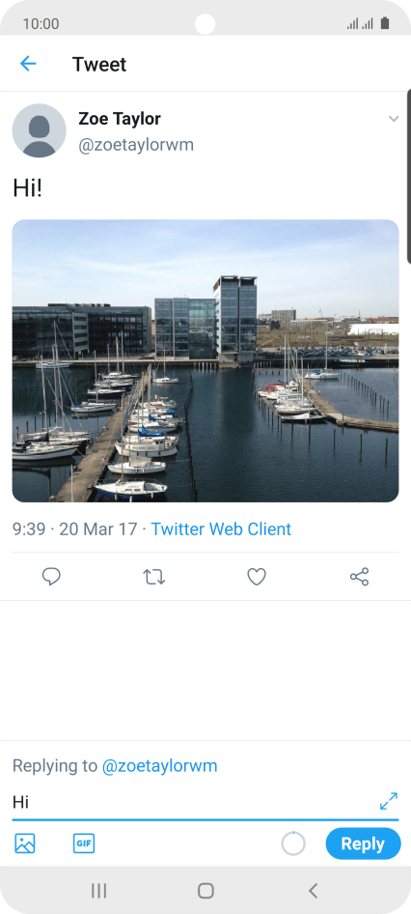
Task: Expand the tweet options chevron
Action: pyautogui.click(x=394, y=119)
